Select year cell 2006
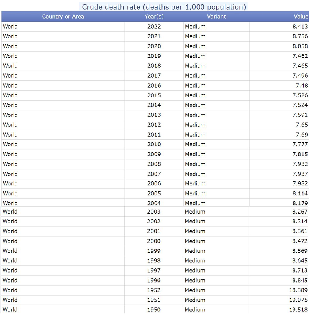Image resolution: width=310 pixels, height=317 pixels. pos(154,184)
